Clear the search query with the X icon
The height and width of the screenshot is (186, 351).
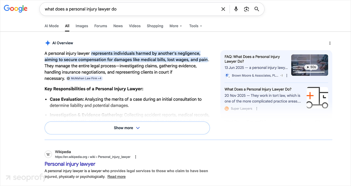tap(223, 9)
